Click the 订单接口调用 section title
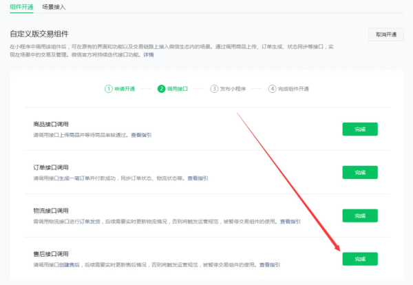 (x=51, y=168)
